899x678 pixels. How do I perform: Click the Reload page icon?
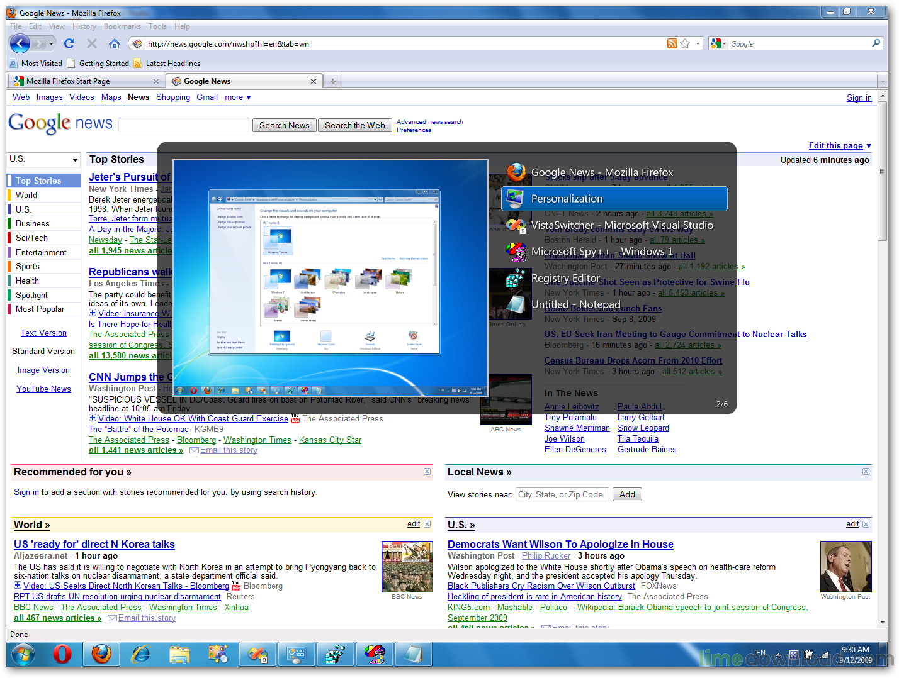click(x=69, y=43)
